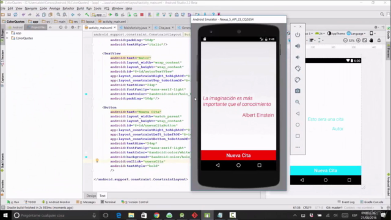Open device orientation dropdown in preview

[373, 34]
